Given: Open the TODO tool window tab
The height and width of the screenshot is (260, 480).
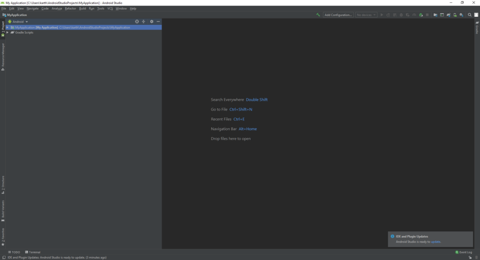Looking at the screenshot, I should (x=14, y=253).
